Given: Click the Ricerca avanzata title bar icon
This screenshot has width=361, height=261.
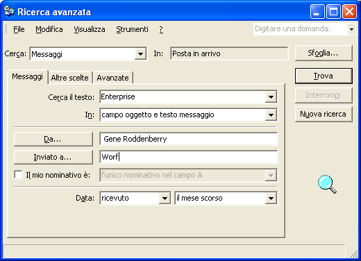Looking at the screenshot, I should coord(10,11).
